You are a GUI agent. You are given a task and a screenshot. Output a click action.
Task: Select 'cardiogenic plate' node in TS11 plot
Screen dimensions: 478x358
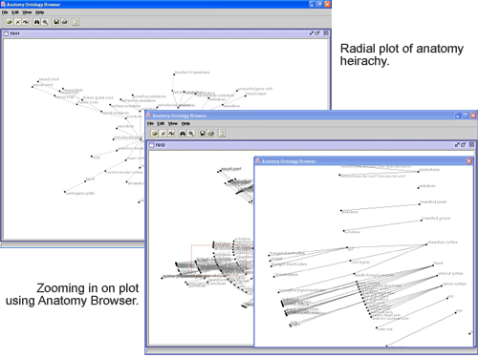pos(80,193)
